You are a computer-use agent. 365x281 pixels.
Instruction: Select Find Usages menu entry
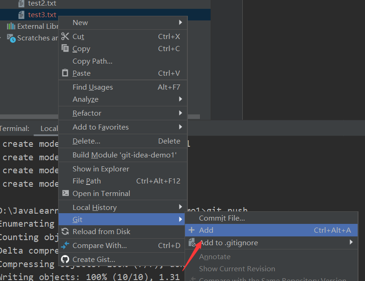pos(93,87)
